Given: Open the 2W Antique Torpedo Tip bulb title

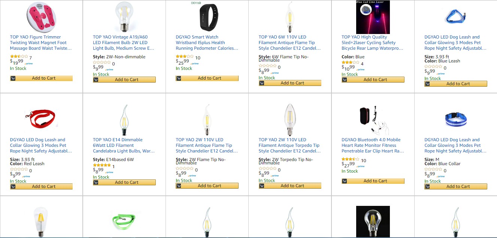Looking at the screenshot, I should pyautogui.click(x=290, y=145).
